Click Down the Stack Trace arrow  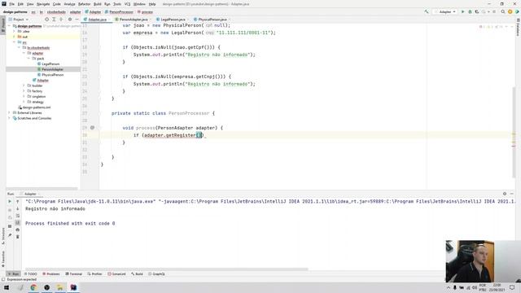[x=18, y=208]
